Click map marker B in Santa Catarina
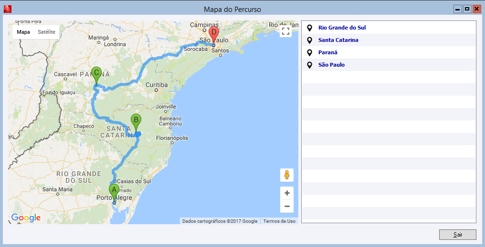The width and height of the screenshot is (485, 247). pyautogui.click(x=136, y=122)
